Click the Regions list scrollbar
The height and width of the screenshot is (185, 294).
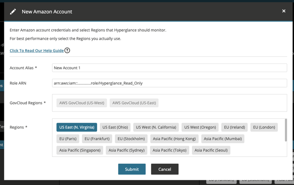click(286, 130)
